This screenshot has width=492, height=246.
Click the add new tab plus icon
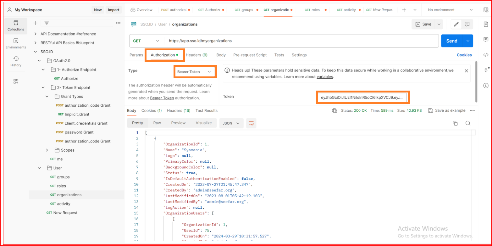click(x=404, y=10)
